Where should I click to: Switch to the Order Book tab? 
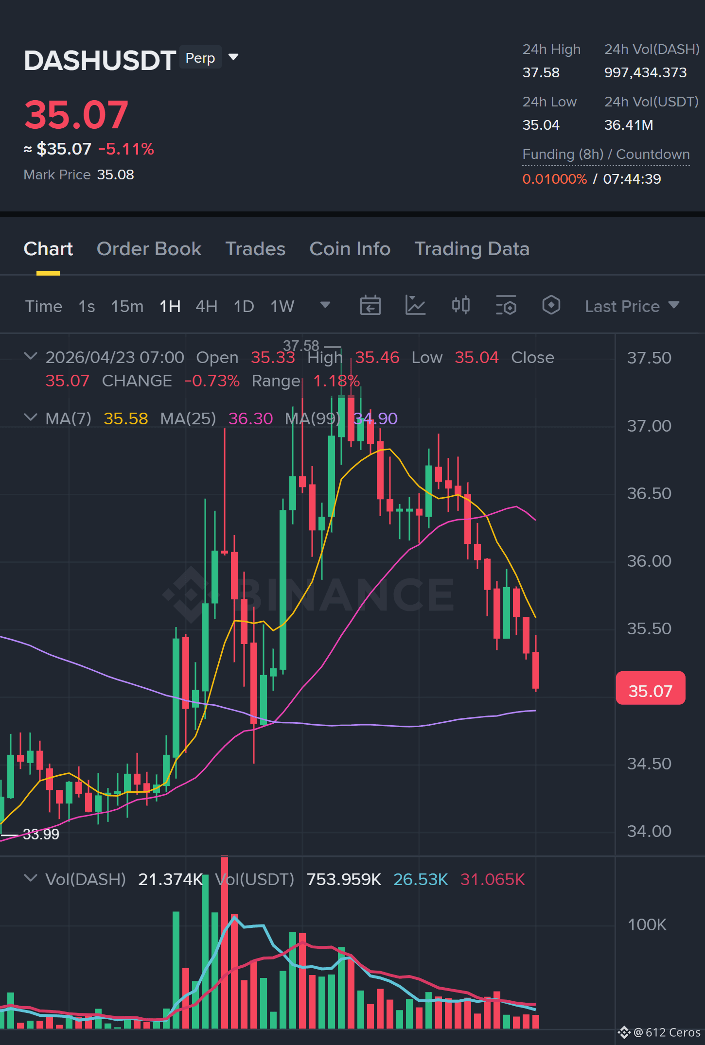[x=149, y=249]
